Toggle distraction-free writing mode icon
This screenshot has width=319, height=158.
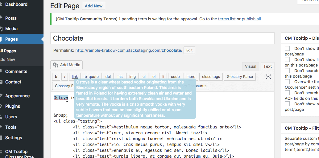pyautogui.click(x=268, y=77)
